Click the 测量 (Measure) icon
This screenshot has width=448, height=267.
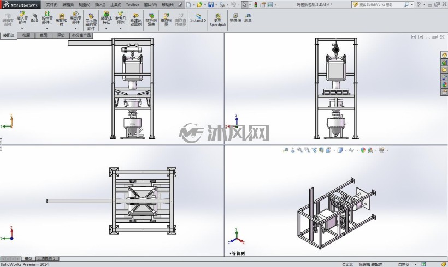248,17
